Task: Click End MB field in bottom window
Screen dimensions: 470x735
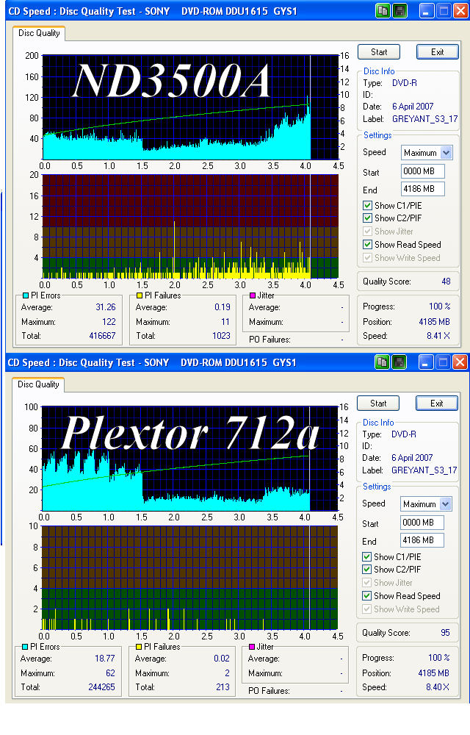Action: coord(422,540)
